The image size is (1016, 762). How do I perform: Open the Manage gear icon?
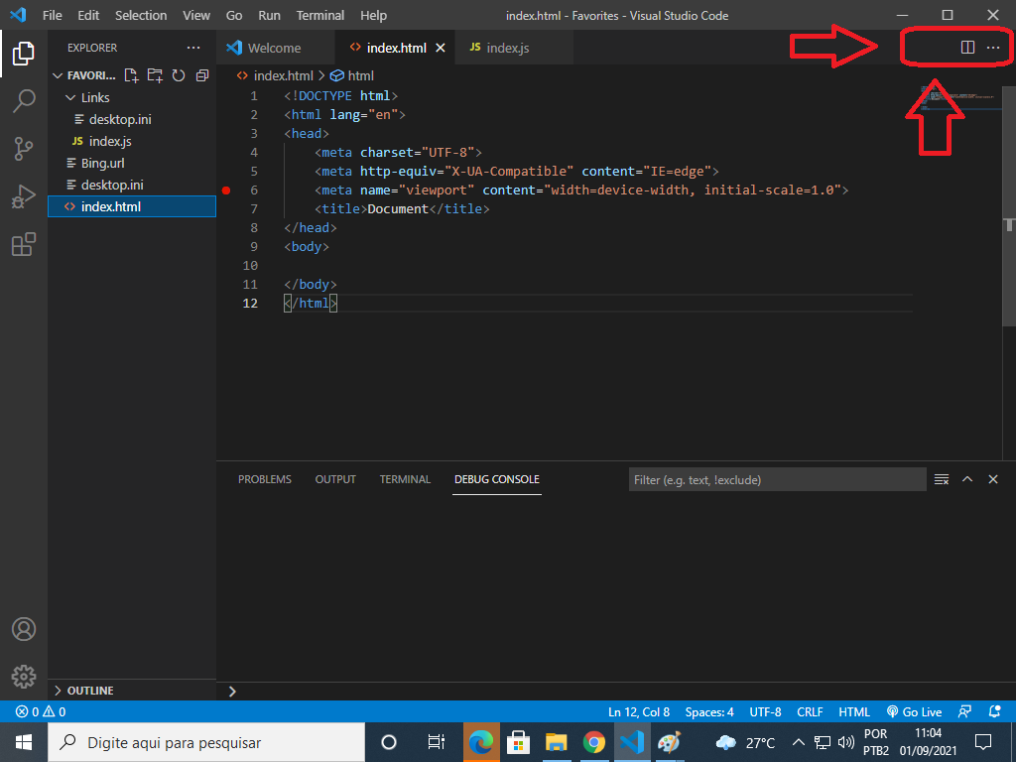[x=24, y=676]
